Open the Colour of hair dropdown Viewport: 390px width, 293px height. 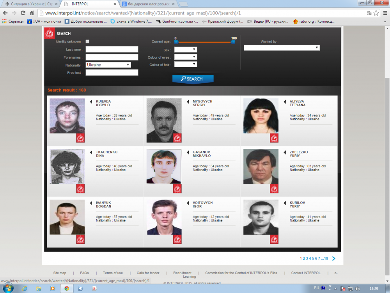[x=186, y=64]
